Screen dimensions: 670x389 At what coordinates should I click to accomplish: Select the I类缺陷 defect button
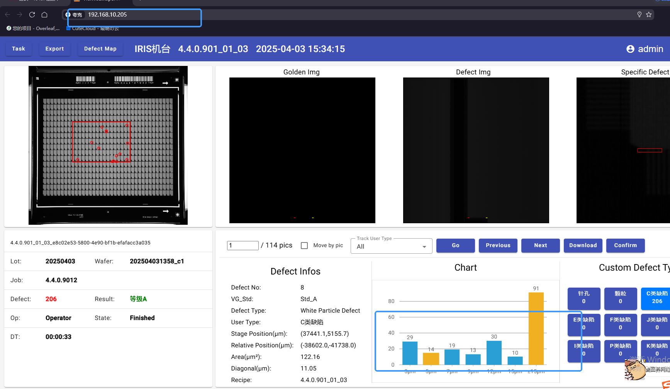click(x=584, y=351)
